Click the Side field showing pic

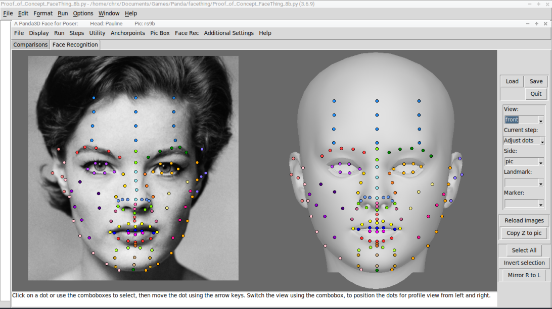click(521, 161)
